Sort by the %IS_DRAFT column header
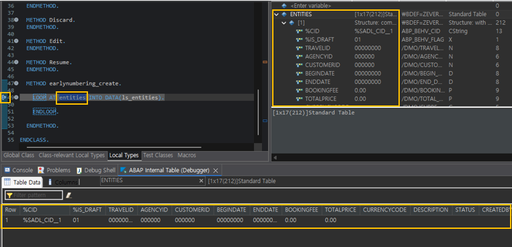This screenshot has height=247, width=512. point(87,210)
